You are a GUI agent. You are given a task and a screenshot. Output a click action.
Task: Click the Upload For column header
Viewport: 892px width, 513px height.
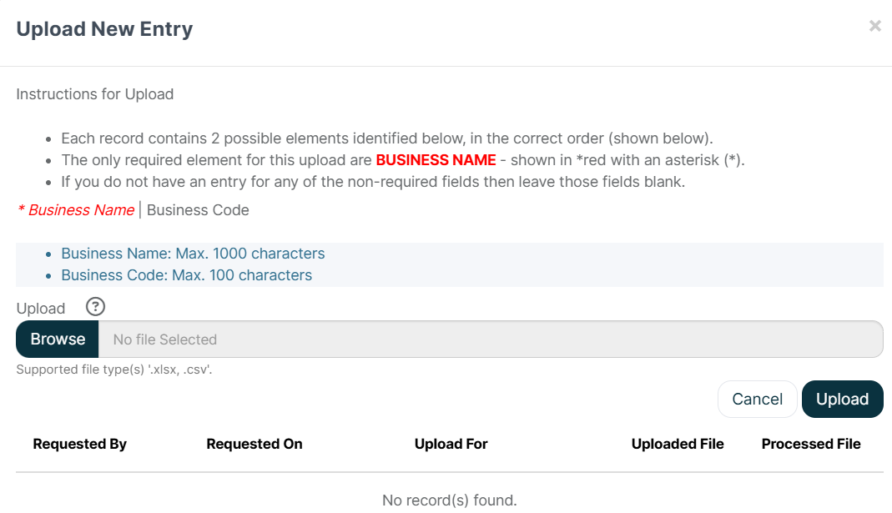point(451,444)
